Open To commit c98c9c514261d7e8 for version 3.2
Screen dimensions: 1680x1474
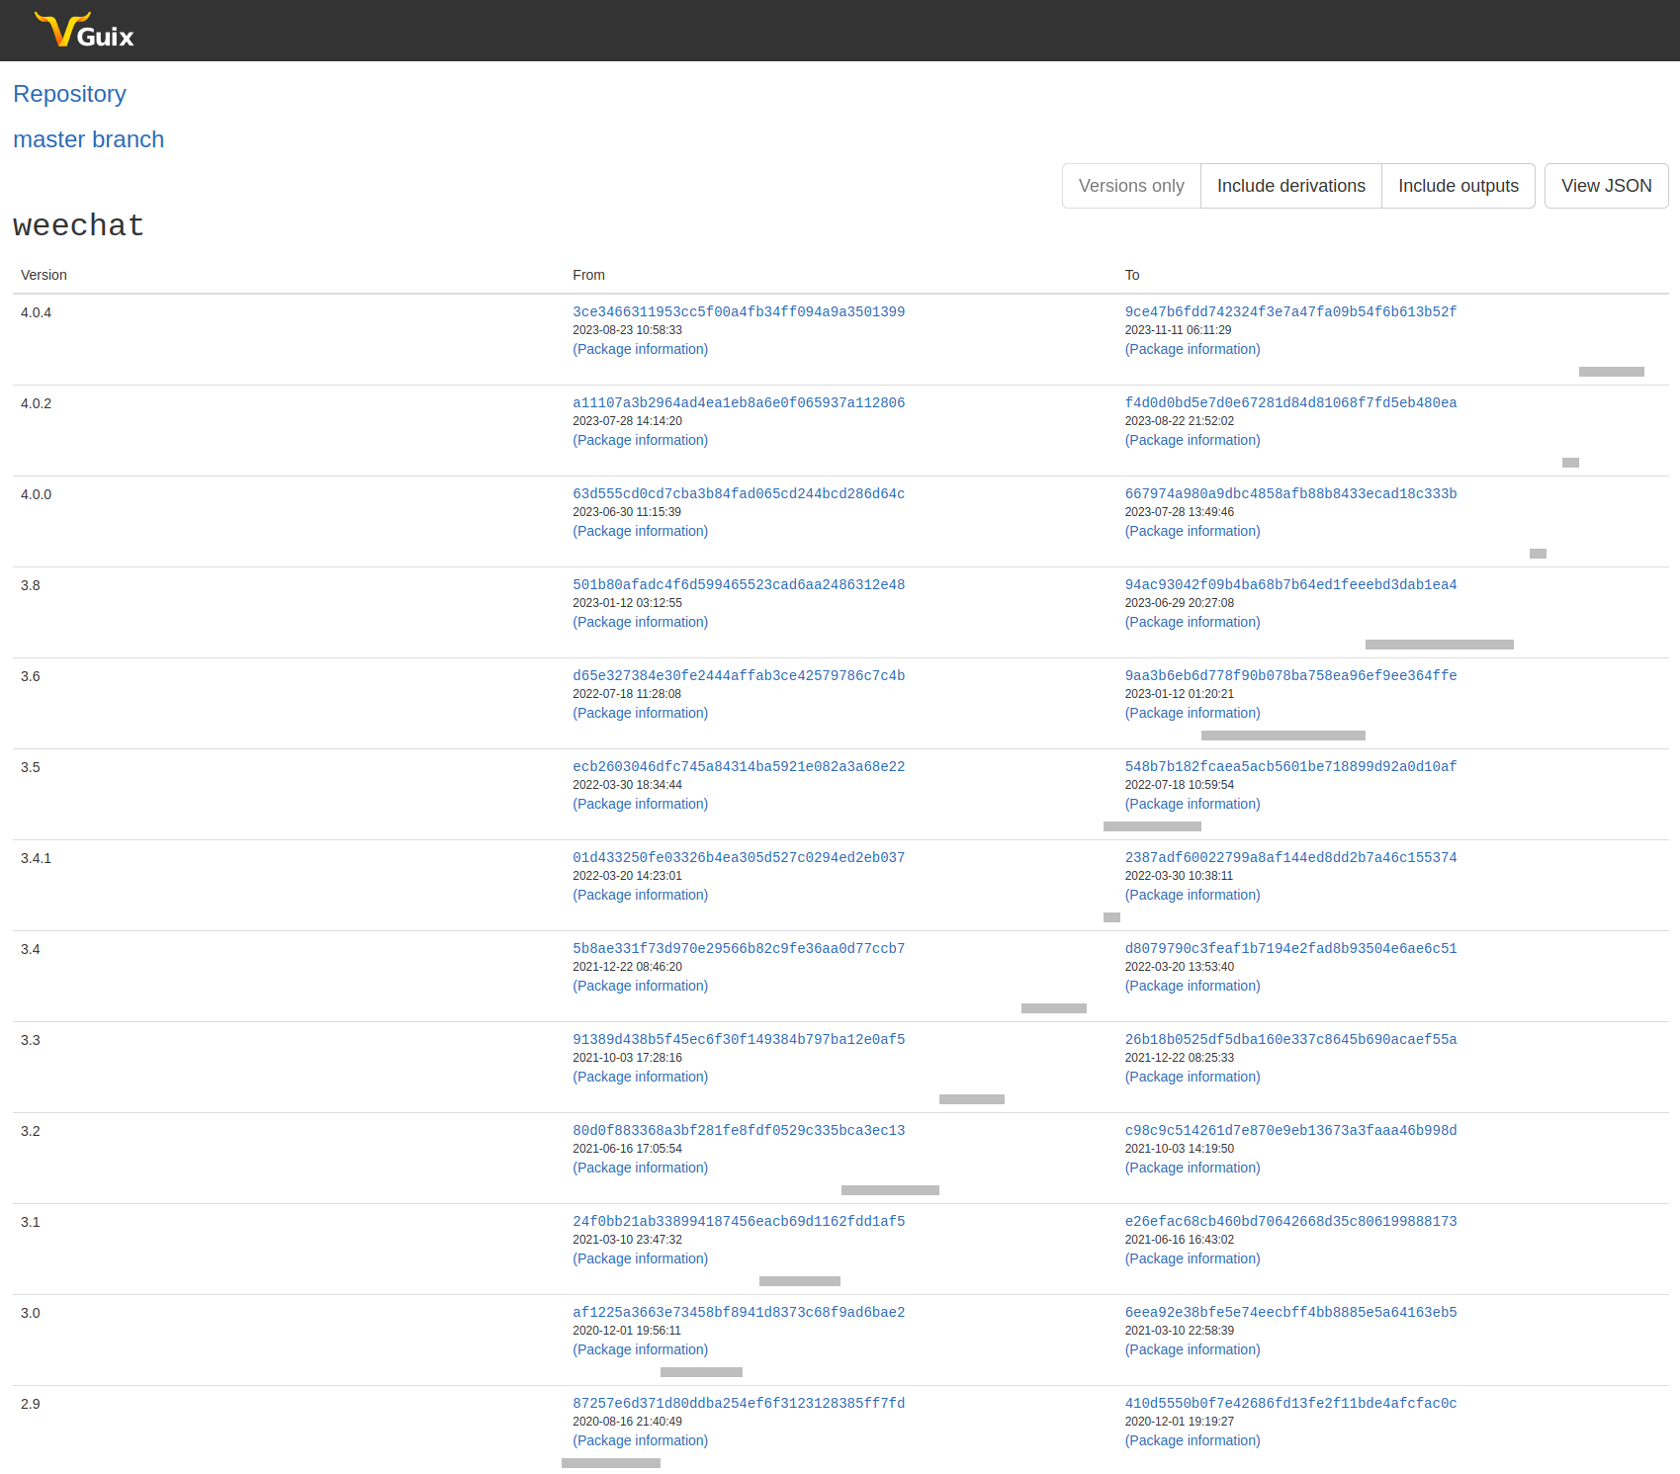point(1290,1130)
